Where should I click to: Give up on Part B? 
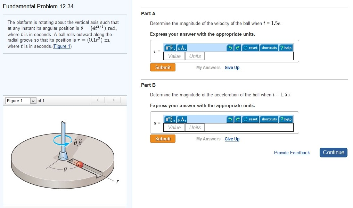click(x=232, y=139)
